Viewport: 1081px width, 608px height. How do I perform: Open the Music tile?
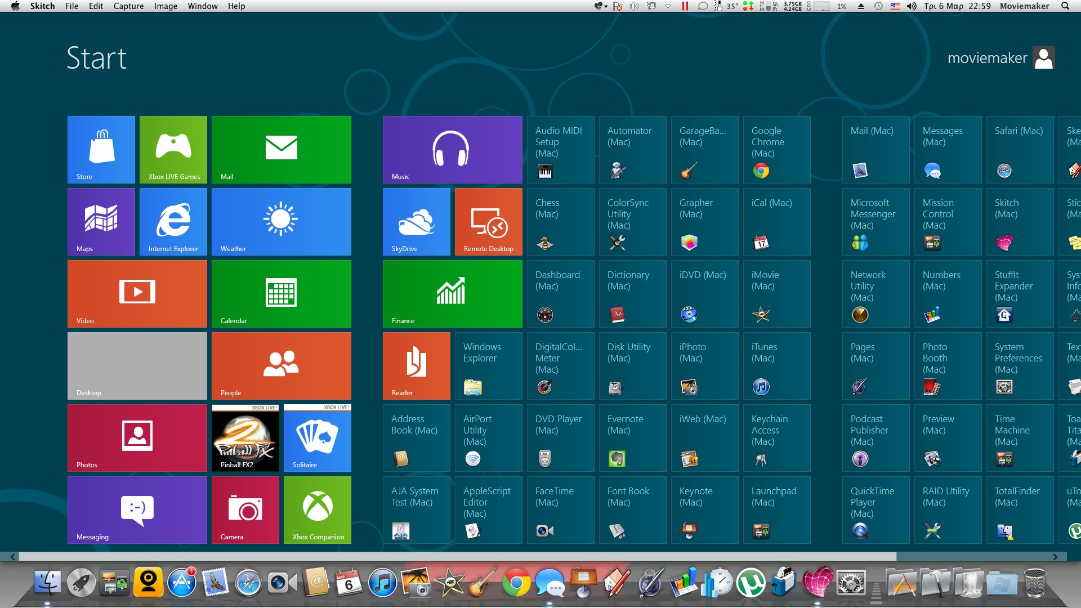click(x=453, y=150)
